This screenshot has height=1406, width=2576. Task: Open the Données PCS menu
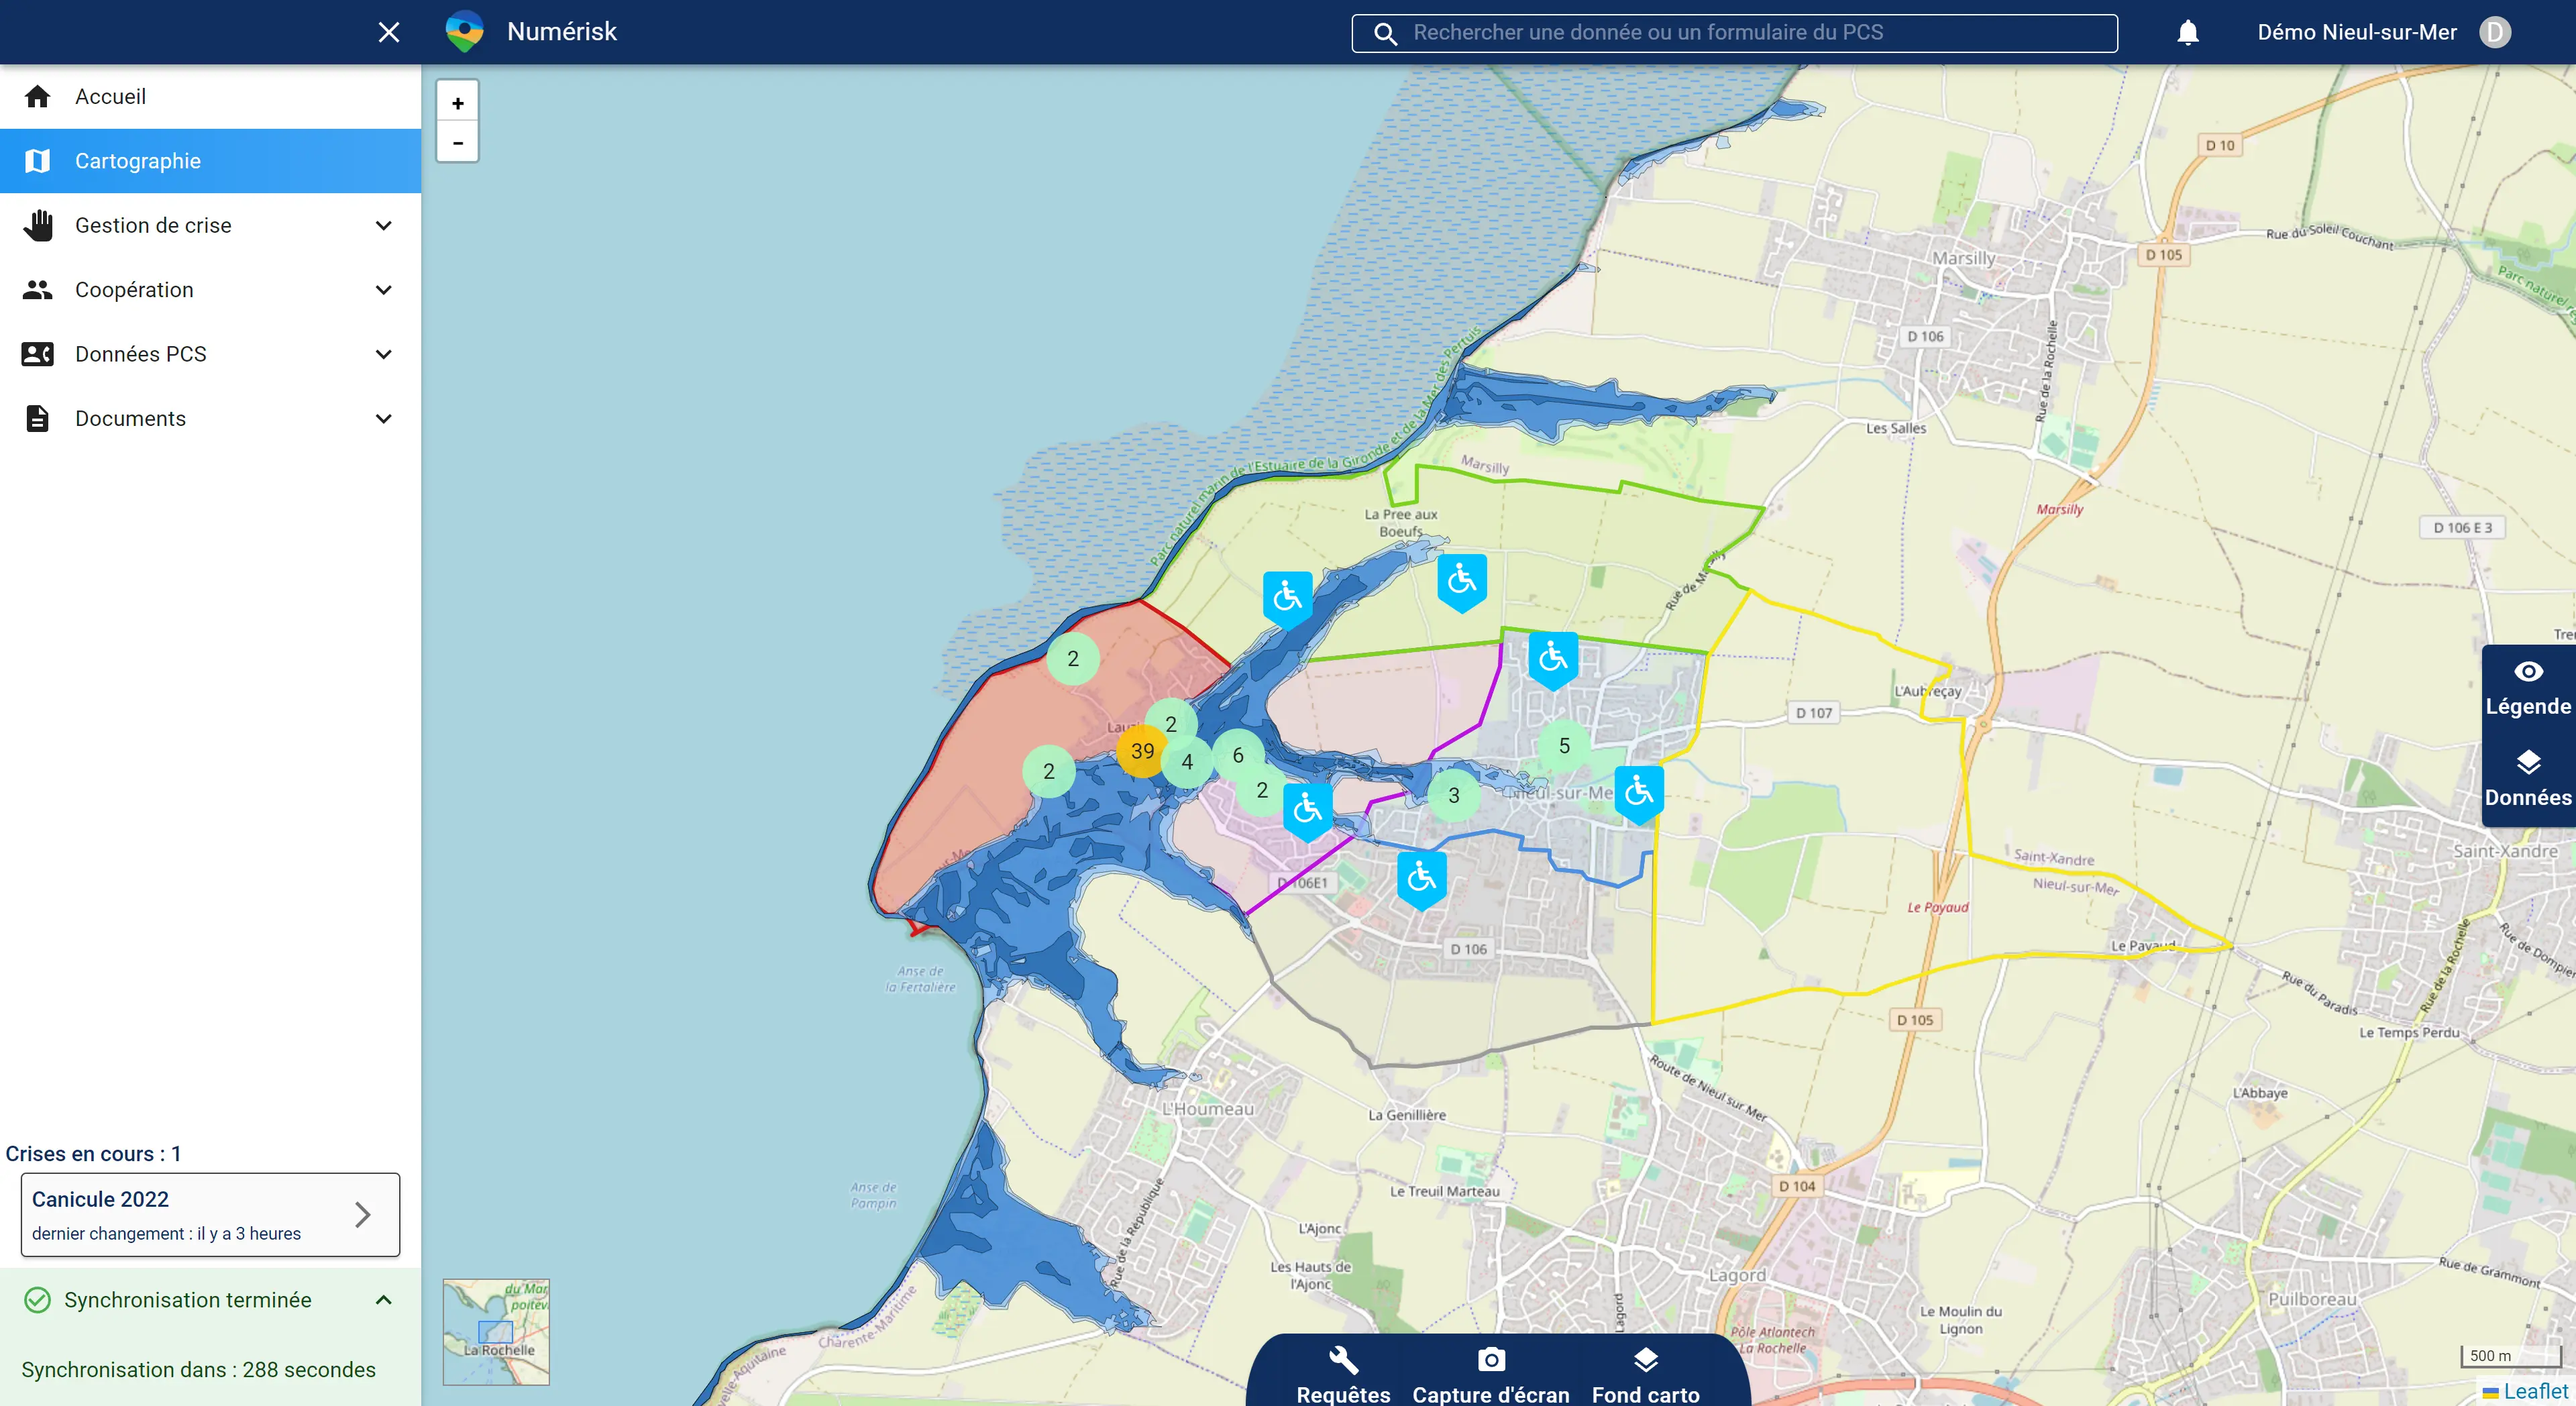210,354
